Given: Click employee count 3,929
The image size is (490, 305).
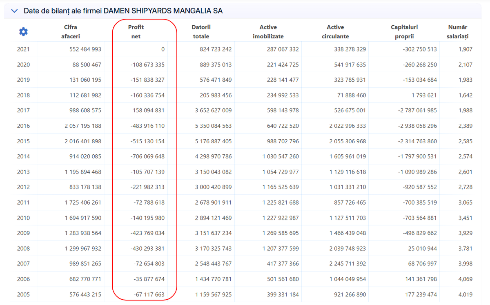Looking at the screenshot, I should (465, 233).
